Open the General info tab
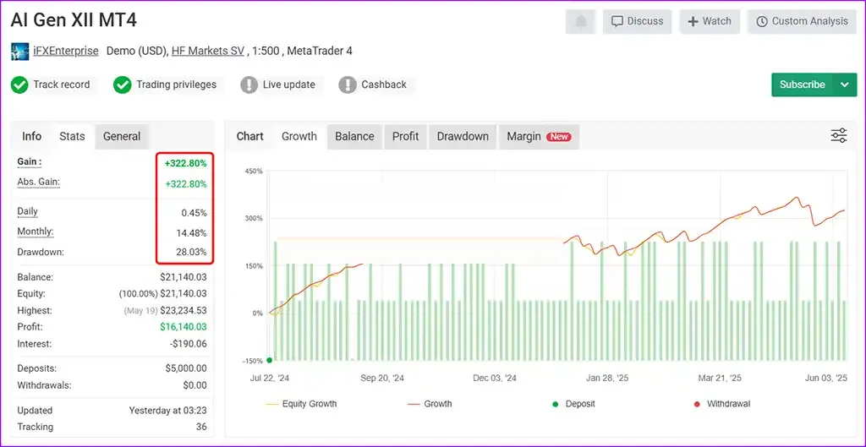Image resolution: width=866 pixels, height=447 pixels. 122,136
